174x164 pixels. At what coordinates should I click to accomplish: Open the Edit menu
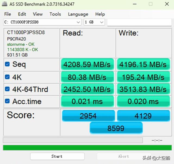[22, 14]
